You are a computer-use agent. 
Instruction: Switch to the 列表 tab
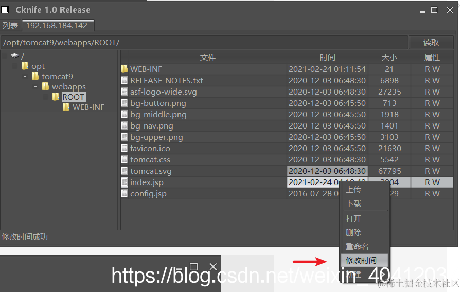point(11,26)
